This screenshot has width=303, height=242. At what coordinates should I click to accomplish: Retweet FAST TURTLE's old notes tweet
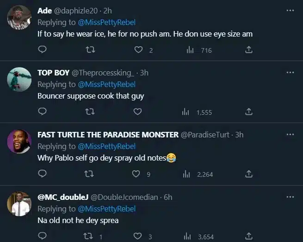90,174
